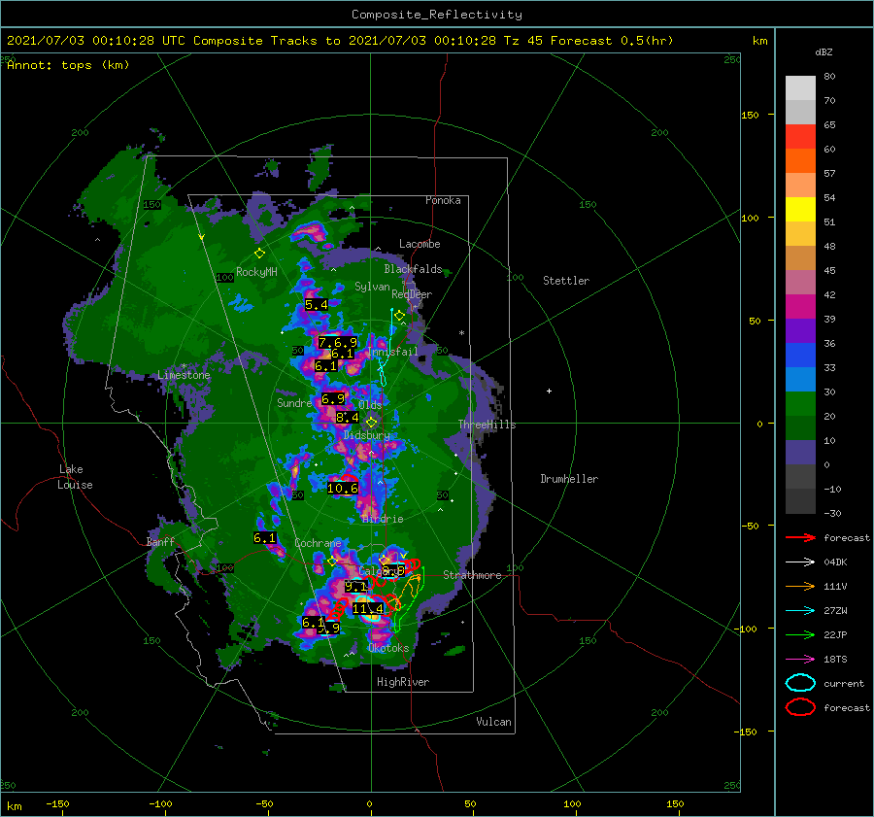Click the white plus marker east of ThreeHills
This screenshot has width=874, height=817.
549,391
